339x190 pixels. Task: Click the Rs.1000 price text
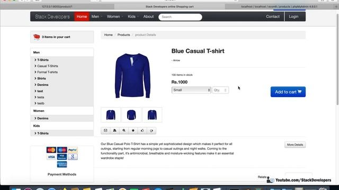[180, 82]
